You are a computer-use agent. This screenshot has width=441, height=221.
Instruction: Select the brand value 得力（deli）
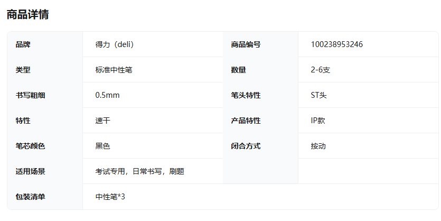[x=115, y=44]
